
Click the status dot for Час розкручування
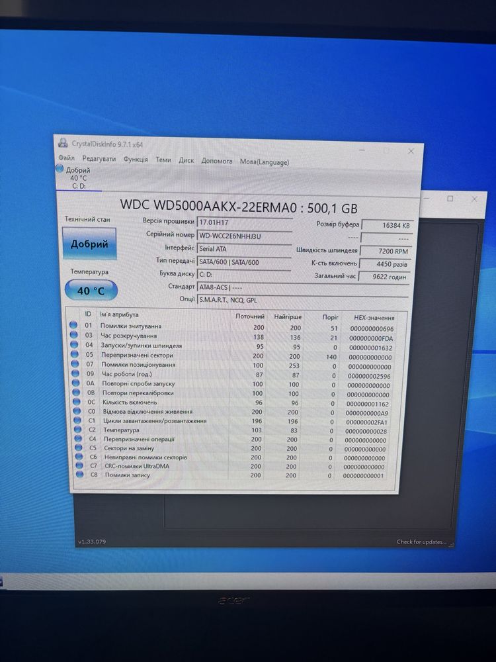coord(74,334)
